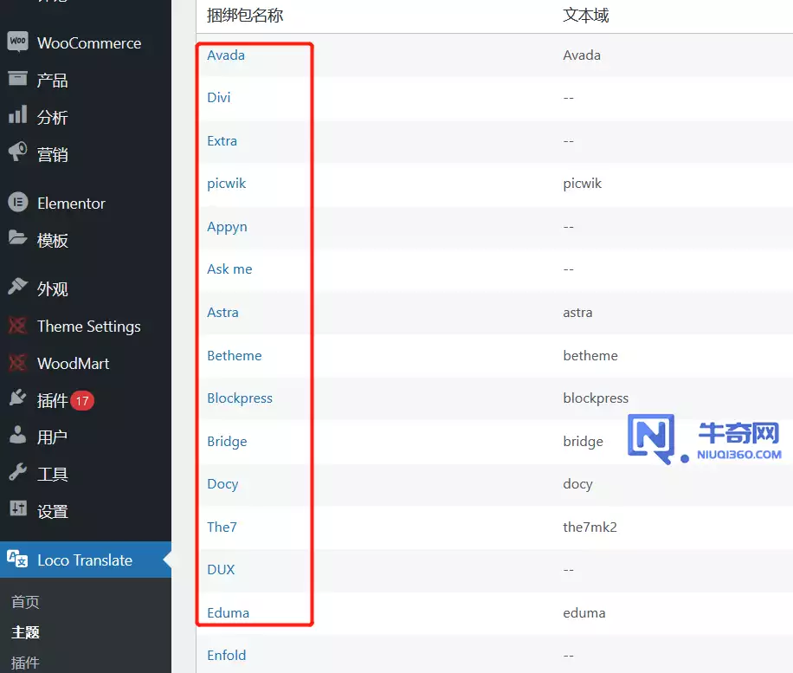
Task: Open the Blockpress theme bundle link
Action: click(x=240, y=398)
